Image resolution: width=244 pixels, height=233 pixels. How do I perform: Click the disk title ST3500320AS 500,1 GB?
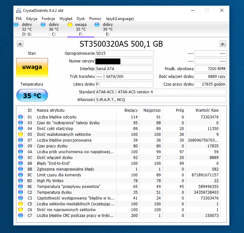point(121,44)
